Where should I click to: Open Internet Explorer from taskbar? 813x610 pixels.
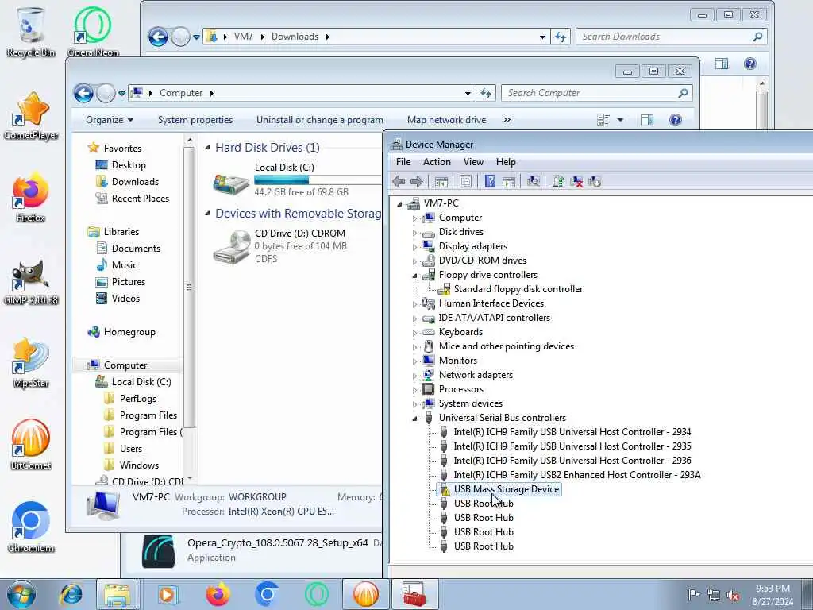point(71,594)
